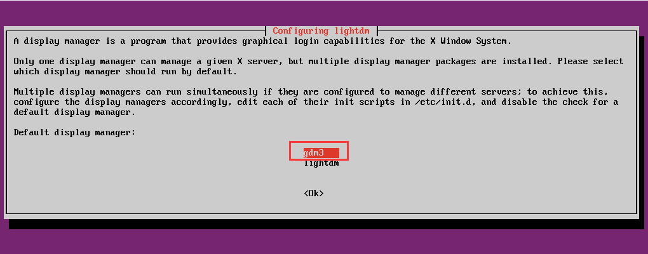Click the words "X Window System"
Viewport: 648px width, 254px height.
point(470,41)
